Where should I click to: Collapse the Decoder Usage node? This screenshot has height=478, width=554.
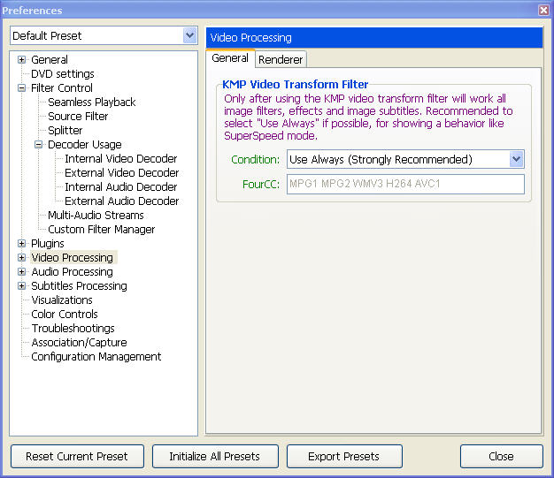pos(38,145)
